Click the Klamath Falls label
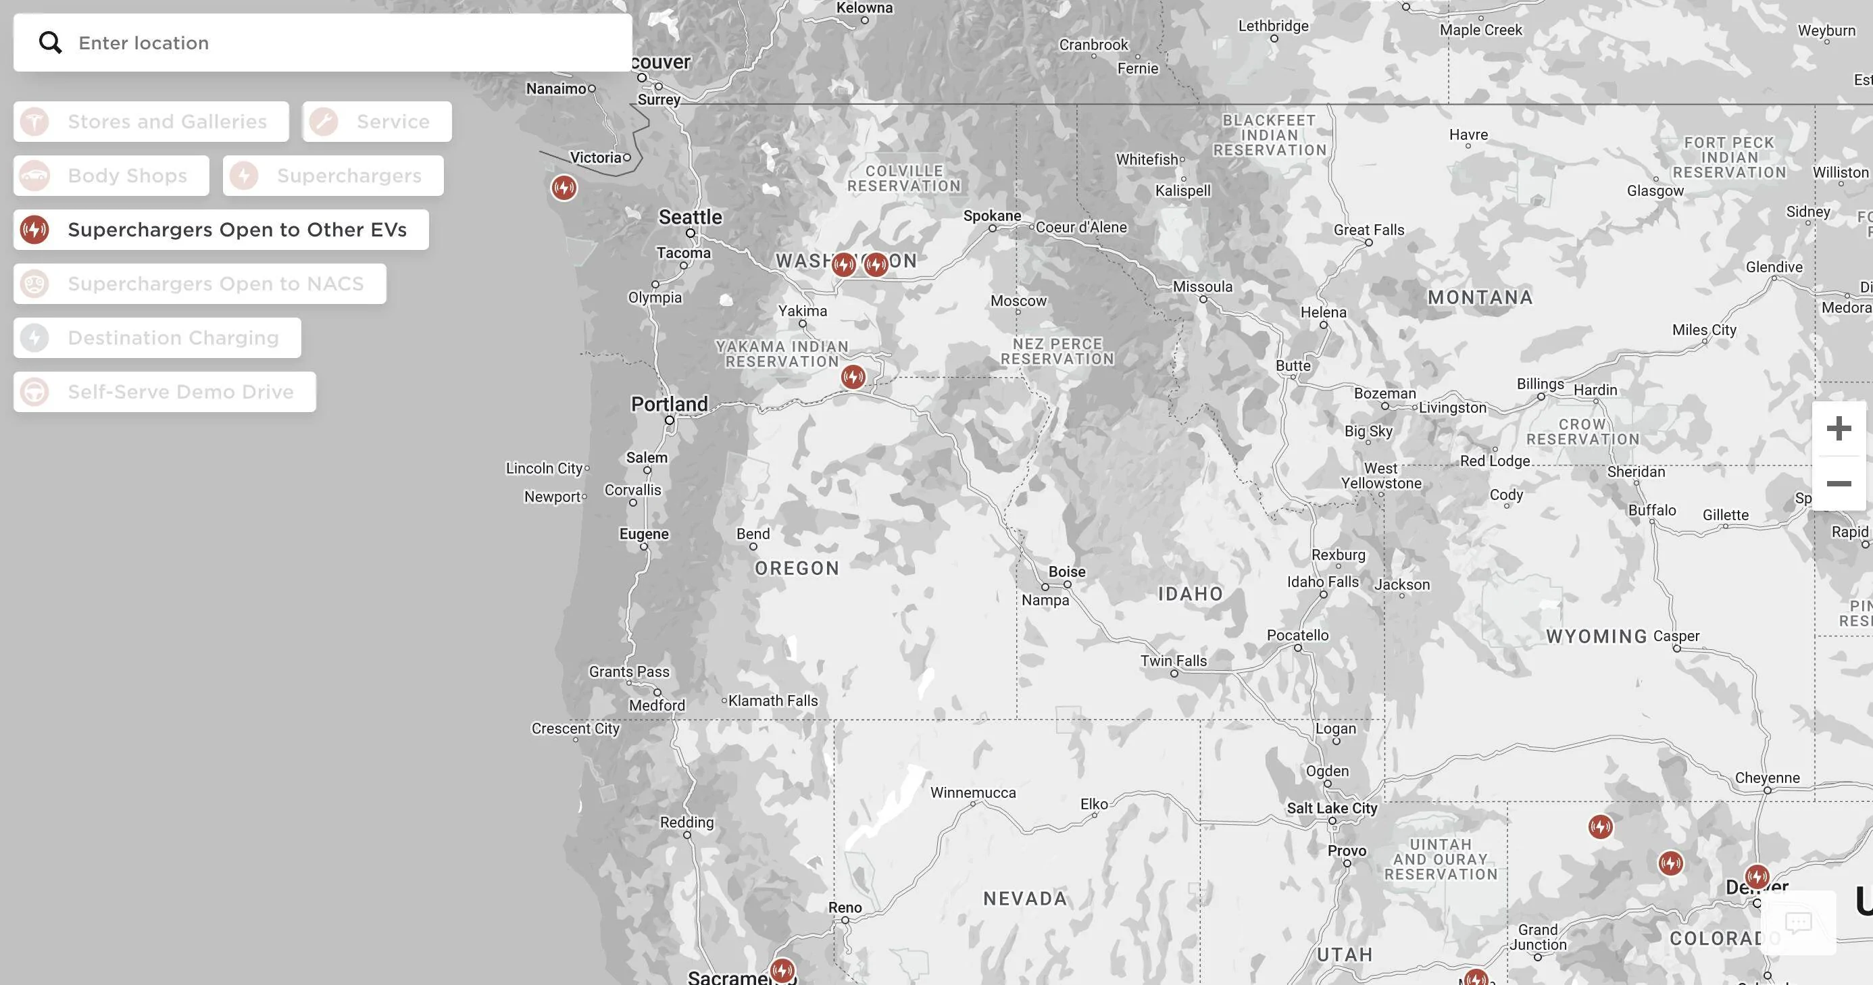The height and width of the screenshot is (985, 1873). tap(773, 701)
